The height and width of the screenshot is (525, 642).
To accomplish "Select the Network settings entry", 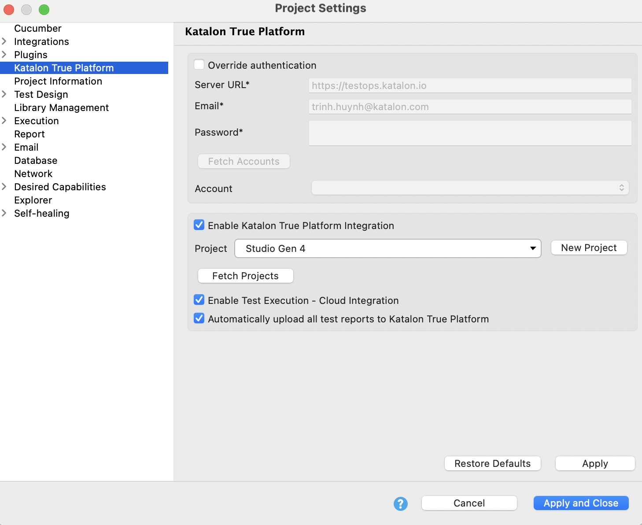I will click(33, 174).
